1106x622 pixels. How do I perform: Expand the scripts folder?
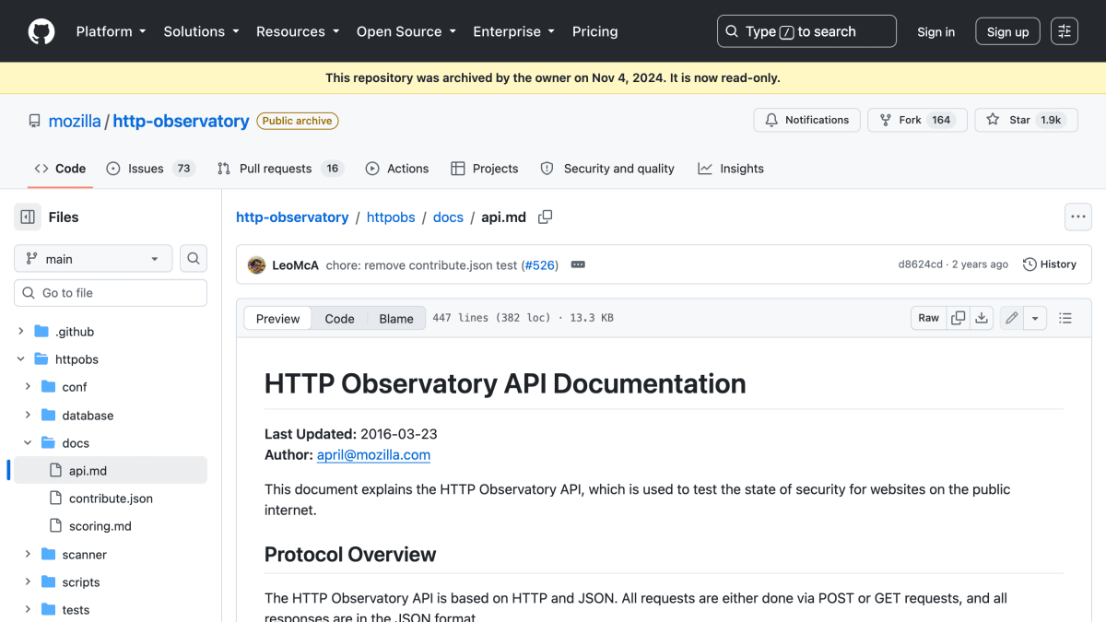[x=28, y=582]
